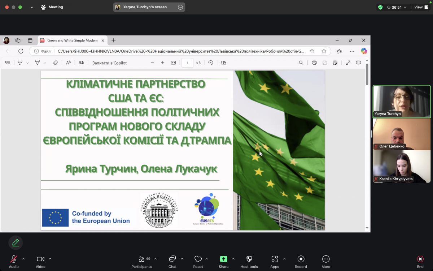
Task: Print the PDF document
Action: point(314,63)
